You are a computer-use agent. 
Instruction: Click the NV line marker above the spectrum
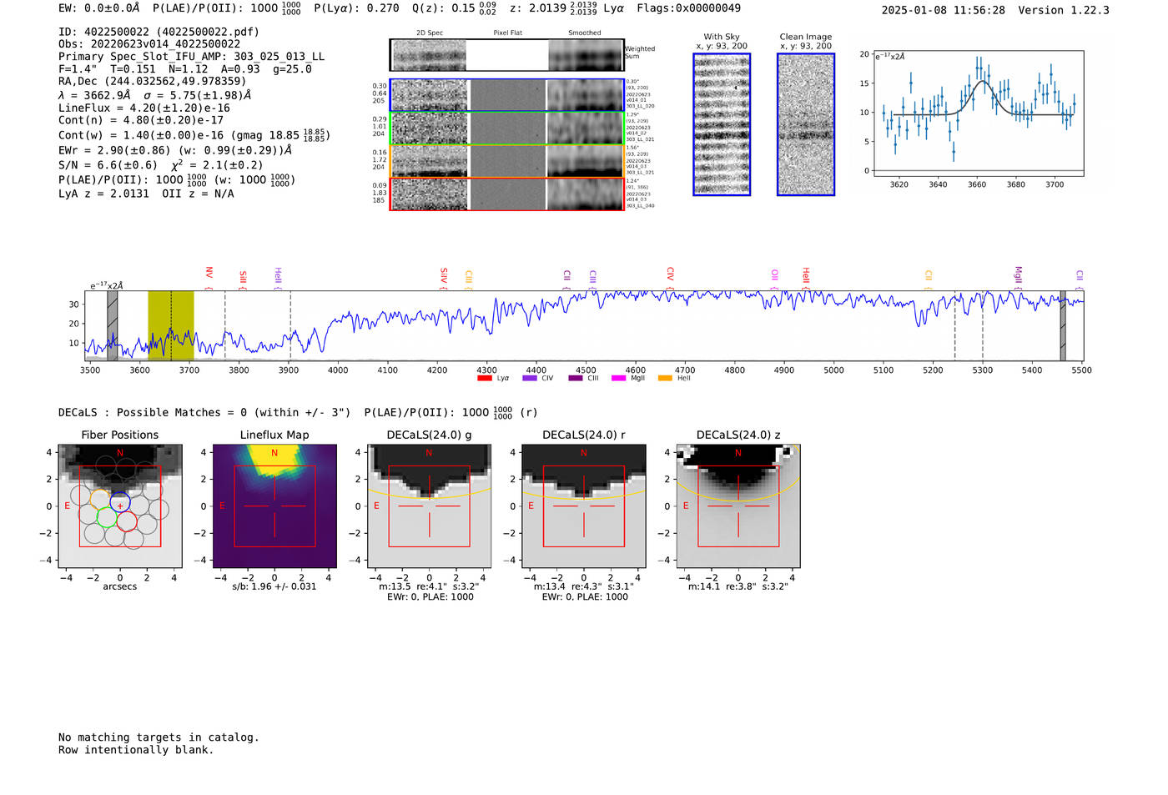209,274
